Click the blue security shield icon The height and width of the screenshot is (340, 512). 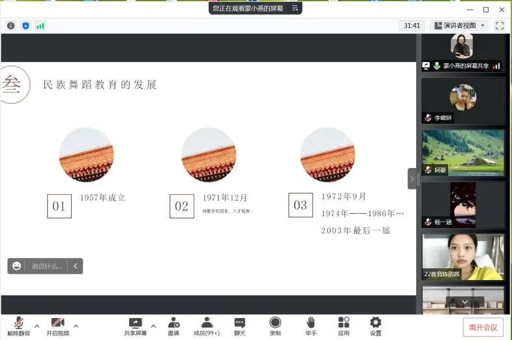click(x=25, y=25)
